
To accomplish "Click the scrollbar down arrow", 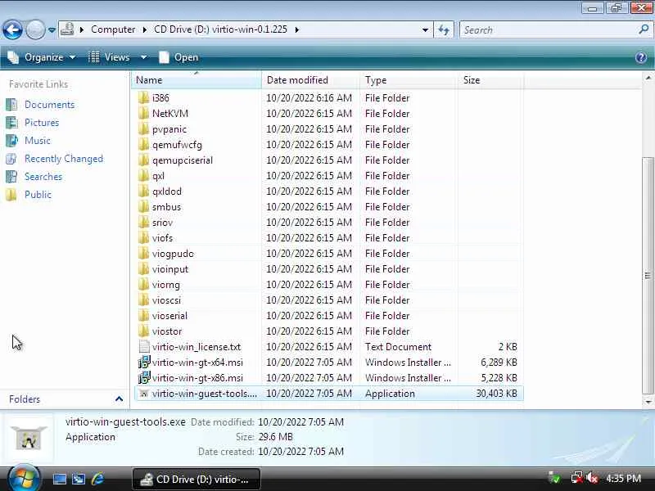I will [648, 402].
